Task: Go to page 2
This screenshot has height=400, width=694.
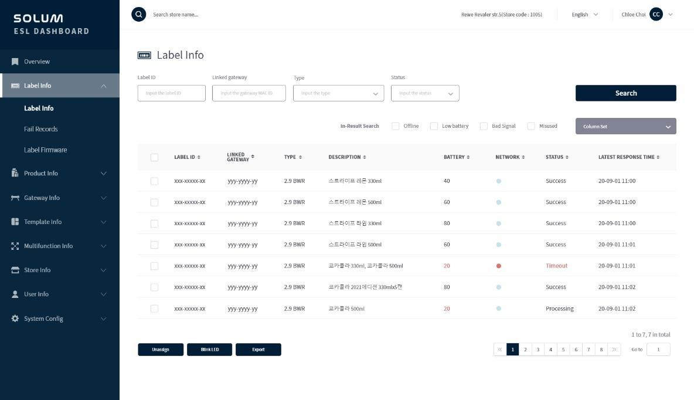Action: pyautogui.click(x=525, y=350)
